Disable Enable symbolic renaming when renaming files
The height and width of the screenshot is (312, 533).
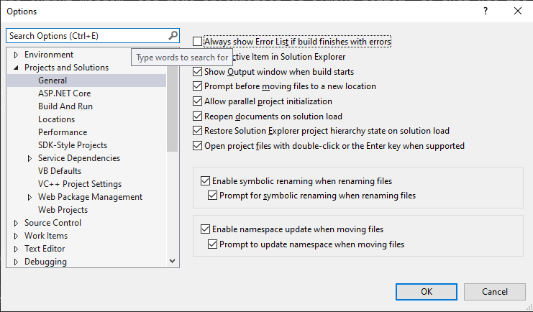point(205,181)
